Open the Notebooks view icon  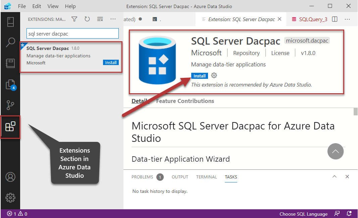10,63
